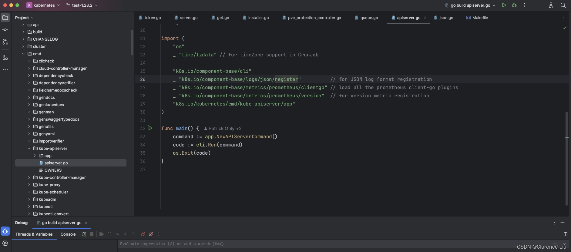
Task: Open the Console tab in debugger
Action: click(x=68, y=234)
